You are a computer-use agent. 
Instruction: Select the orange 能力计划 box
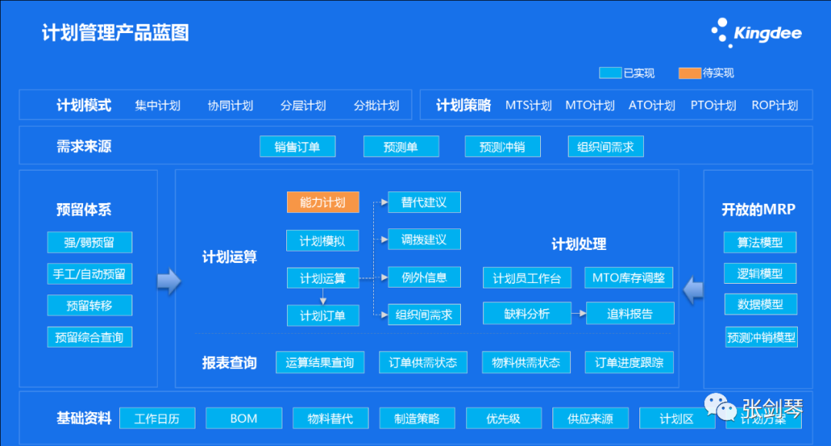(323, 202)
